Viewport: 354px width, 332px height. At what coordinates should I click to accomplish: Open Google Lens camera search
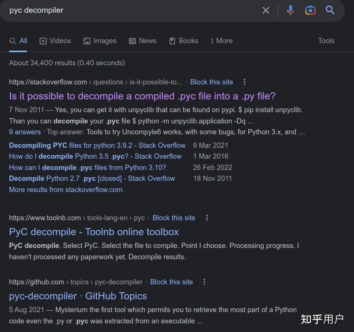point(310,10)
